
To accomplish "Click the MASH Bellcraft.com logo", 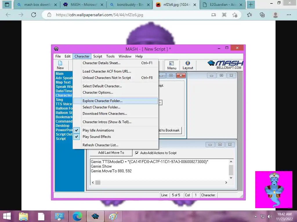I will (225, 65).
